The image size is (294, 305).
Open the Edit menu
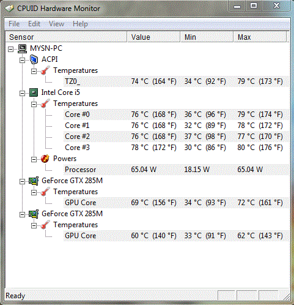click(x=34, y=24)
